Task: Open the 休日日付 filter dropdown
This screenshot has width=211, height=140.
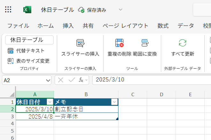Action: 50,102
